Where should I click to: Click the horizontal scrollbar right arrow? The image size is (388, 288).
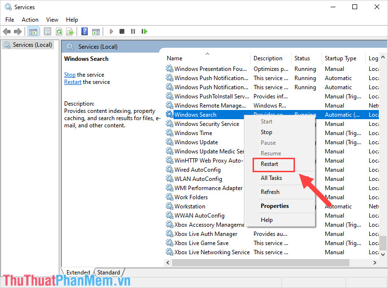pyautogui.click(x=375, y=263)
